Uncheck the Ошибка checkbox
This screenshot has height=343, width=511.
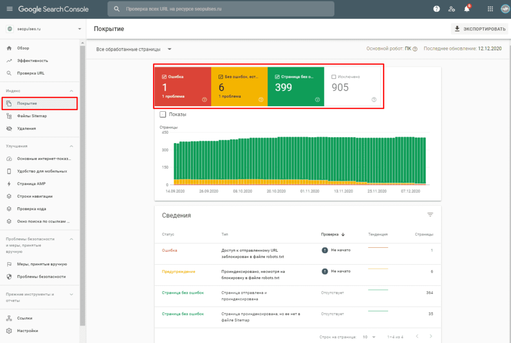(164, 77)
